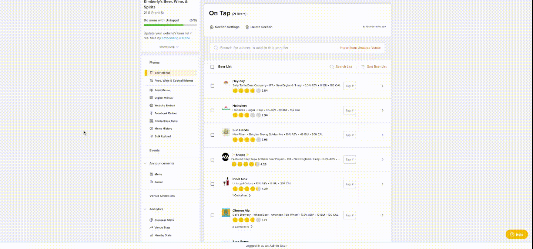
Task: Expand the Sun Hands row chevron
Action: (x=383, y=135)
